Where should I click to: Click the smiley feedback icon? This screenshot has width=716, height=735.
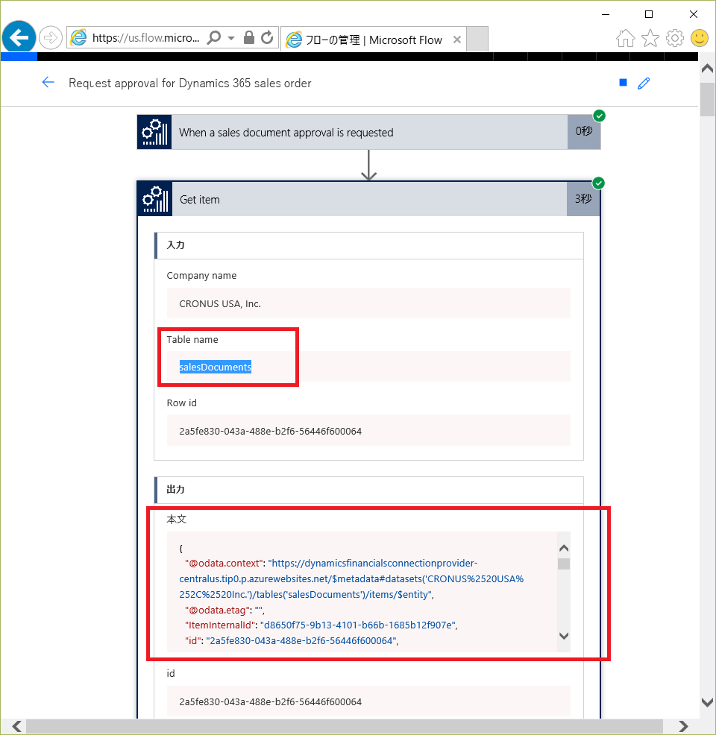[x=699, y=39]
